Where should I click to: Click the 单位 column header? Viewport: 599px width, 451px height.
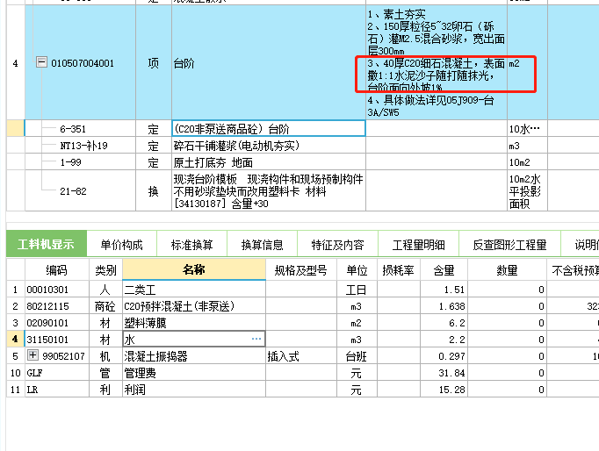tap(357, 270)
